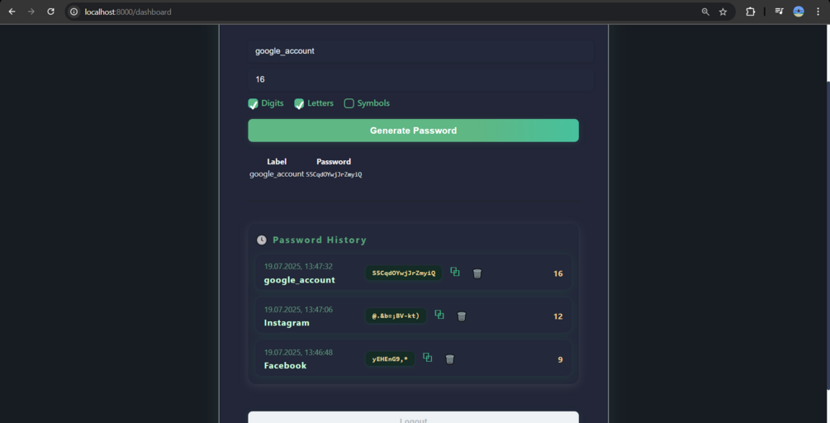Click the Instagram history label
This screenshot has width=830, height=423.
point(287,323)
